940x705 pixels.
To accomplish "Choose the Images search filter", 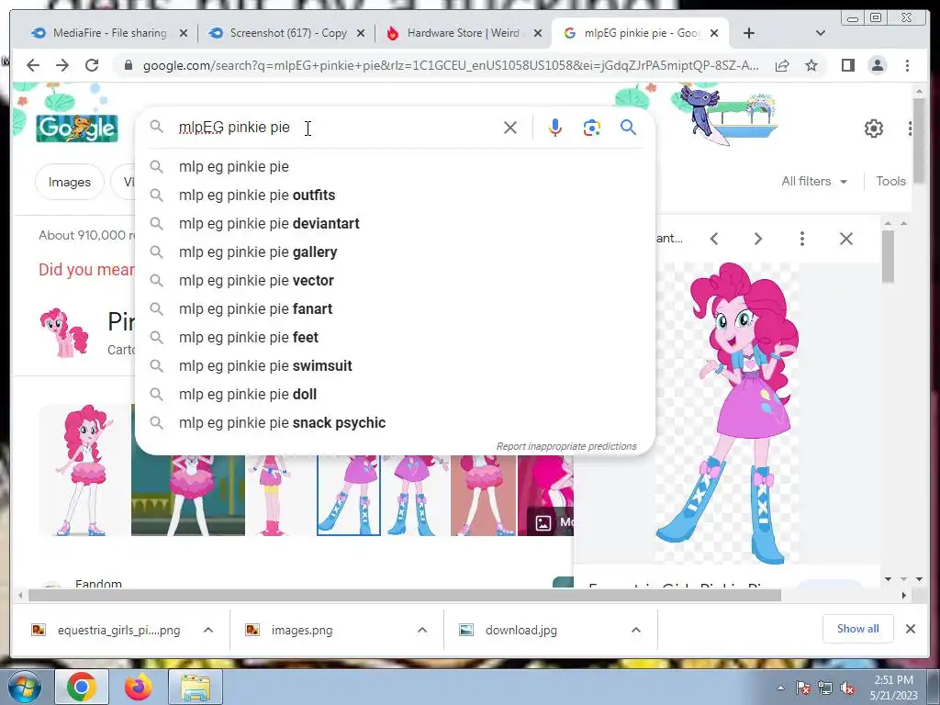I will point(70,183).
